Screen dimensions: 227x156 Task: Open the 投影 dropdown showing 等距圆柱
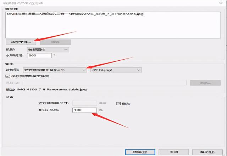(48, 49)
